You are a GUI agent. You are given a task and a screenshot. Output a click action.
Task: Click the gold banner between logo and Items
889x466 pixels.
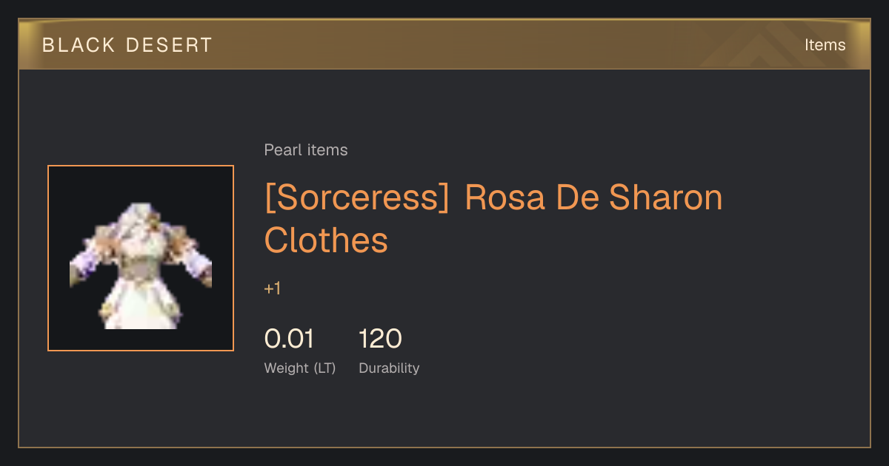point(504,44)
